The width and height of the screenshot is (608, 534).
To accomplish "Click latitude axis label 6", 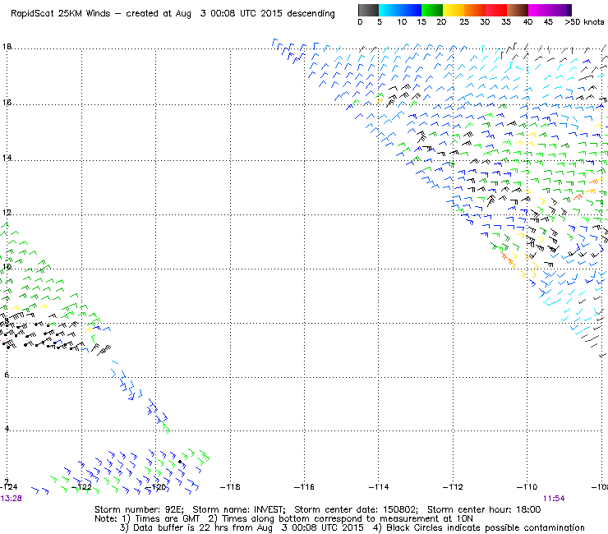I will 7,375.
